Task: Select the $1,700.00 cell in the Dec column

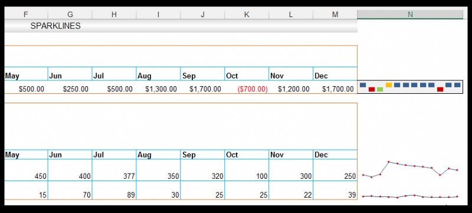Action: pos(335,87)
